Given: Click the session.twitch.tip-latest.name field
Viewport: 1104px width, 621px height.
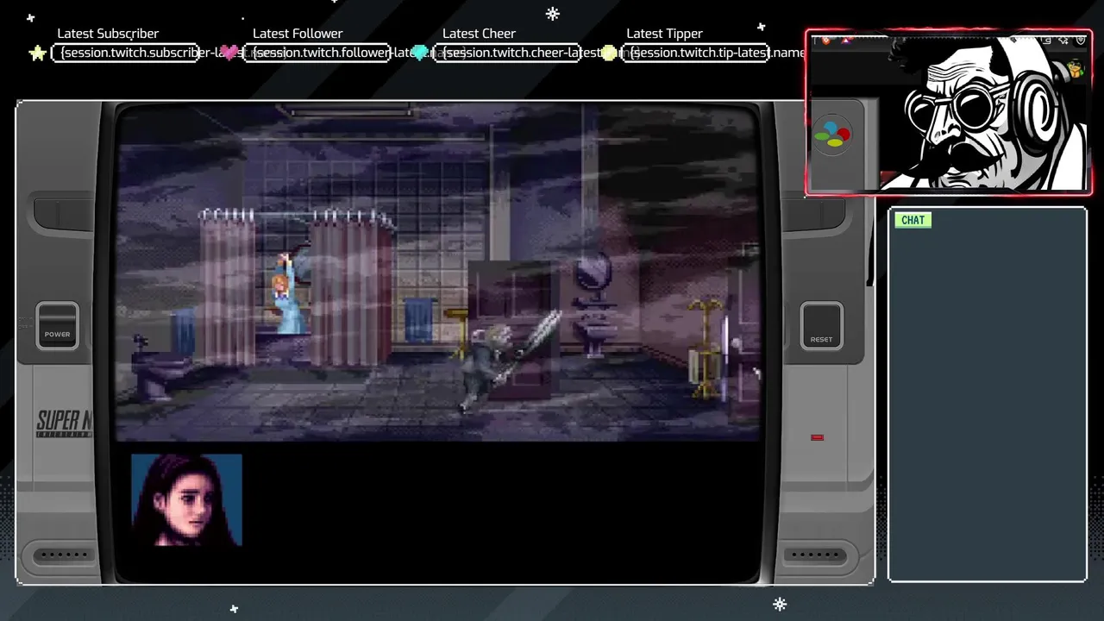Looking at the screenshot, I should pyautogui.click(x=696, y=53).
